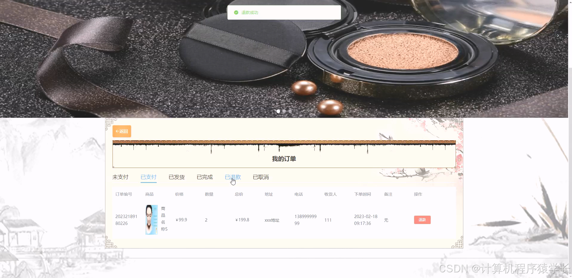This screenshot has height=278, width=572.
Task: Click the 收货人 column header
Action: coord(330,194)
